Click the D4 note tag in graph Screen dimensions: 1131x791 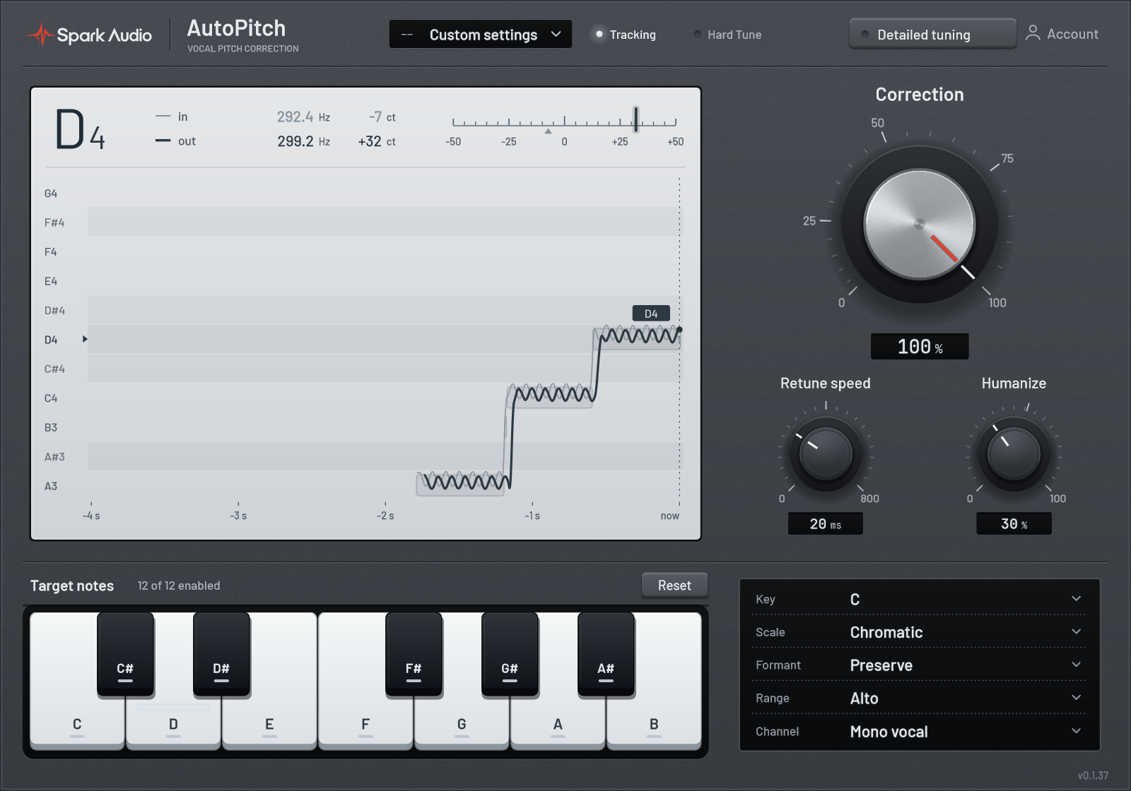[x=651, y=314]
